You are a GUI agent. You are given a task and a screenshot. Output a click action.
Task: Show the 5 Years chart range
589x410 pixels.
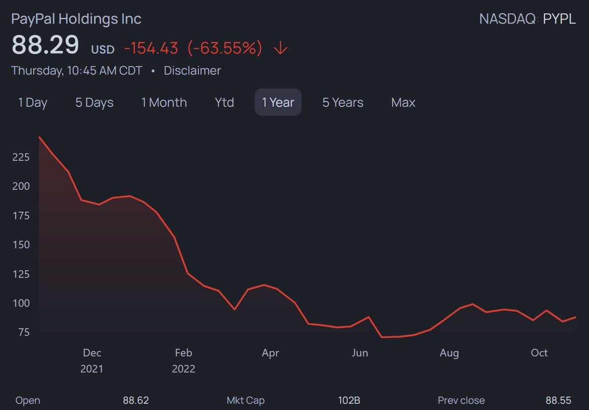[343, 102]
